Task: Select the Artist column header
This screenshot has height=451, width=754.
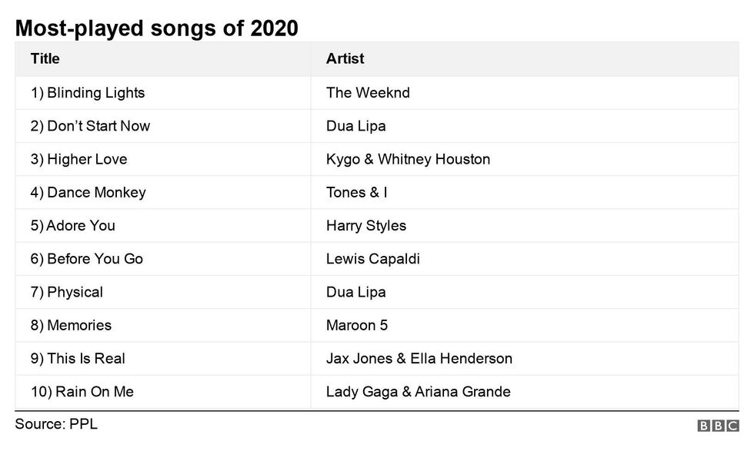Action: (x=345, y=58)
